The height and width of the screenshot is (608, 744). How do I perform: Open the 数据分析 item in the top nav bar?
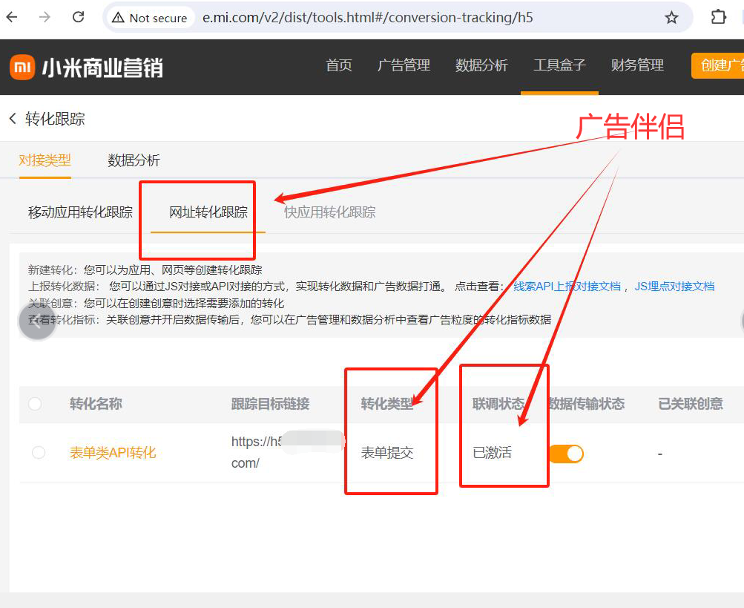(x=481, y=65)
